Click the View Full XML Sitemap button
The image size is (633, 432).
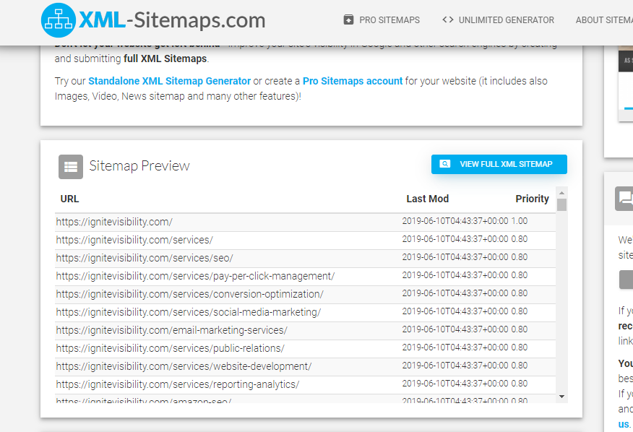(x=499, y=164)
